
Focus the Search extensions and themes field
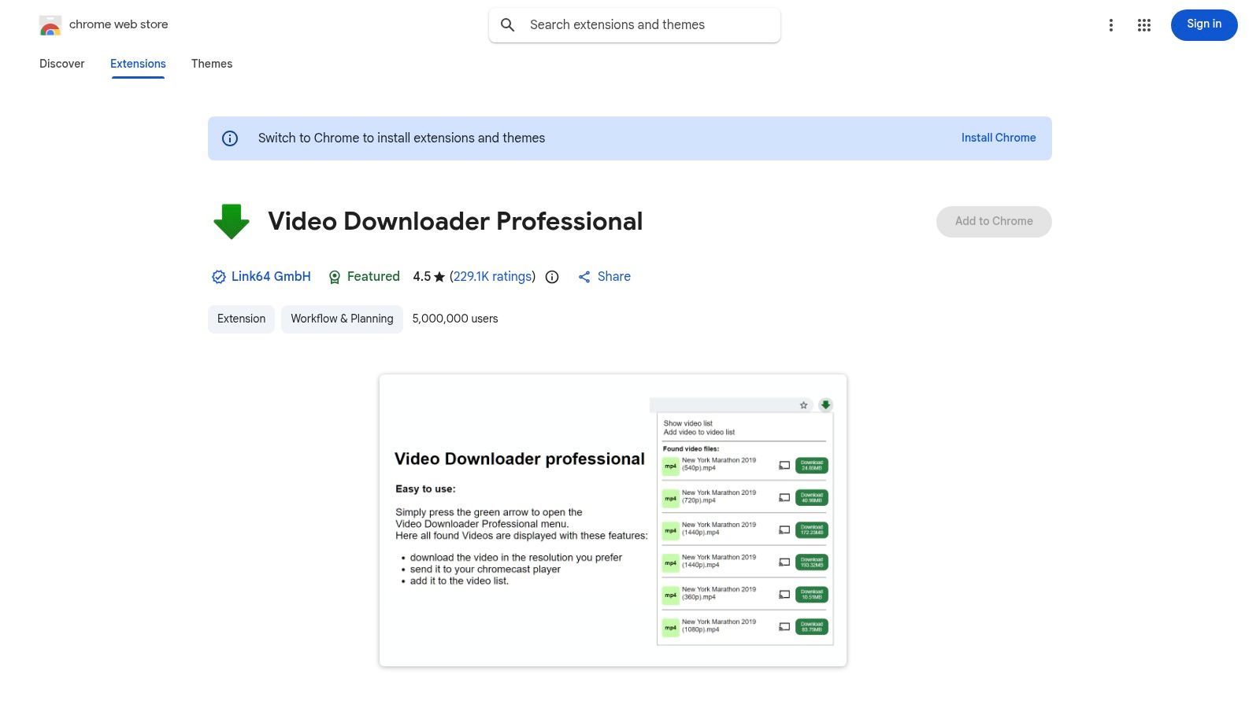(635, 25)
